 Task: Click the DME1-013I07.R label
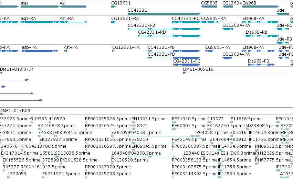(17, 69)
